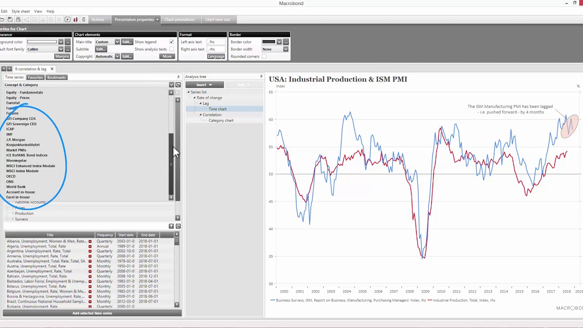Open the Concept & Category dropdown
583x328 pixels.
(171, 85)
